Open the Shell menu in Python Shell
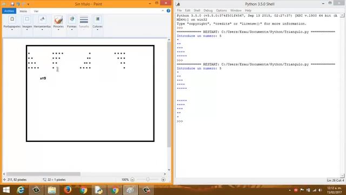Screen dimensions: 346x195 point(197,10)
